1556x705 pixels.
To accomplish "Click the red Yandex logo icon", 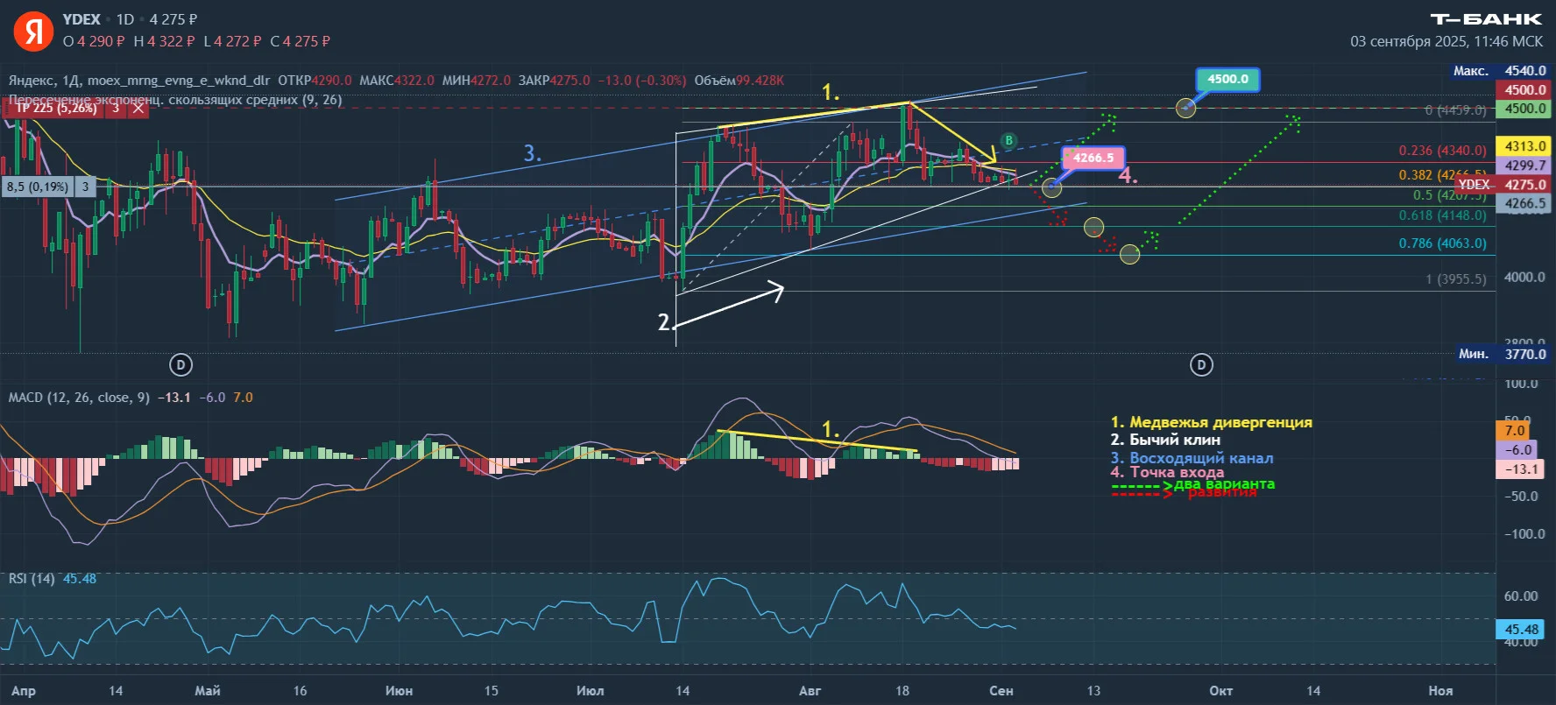I will 33,31.
